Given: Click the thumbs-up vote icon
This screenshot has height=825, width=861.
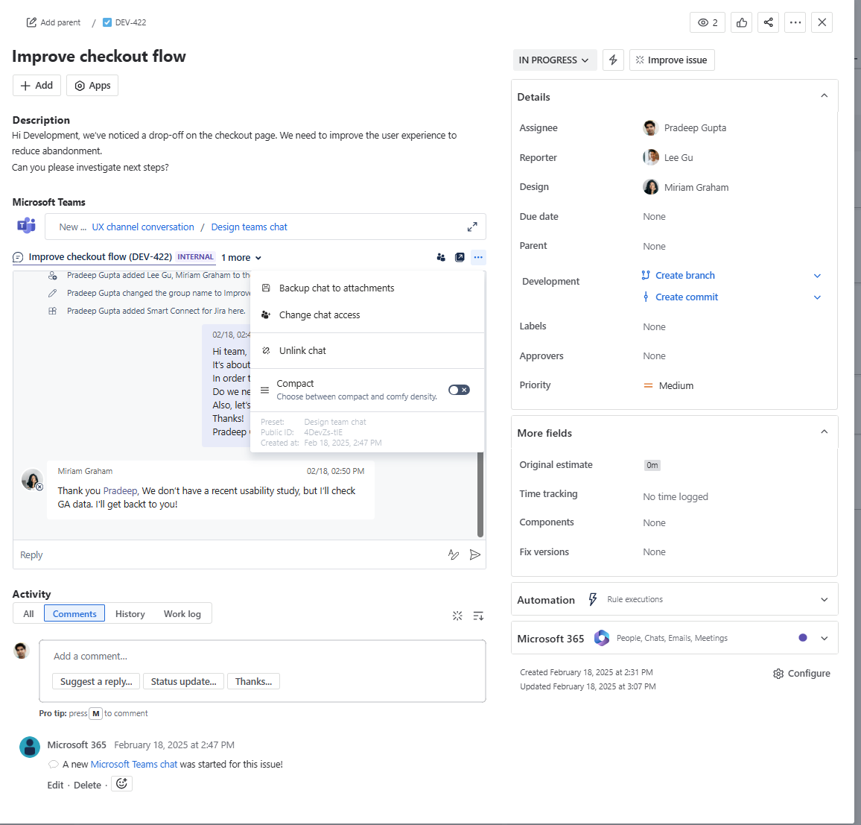Looking at the screenshot, I should (x=741, y=22).
